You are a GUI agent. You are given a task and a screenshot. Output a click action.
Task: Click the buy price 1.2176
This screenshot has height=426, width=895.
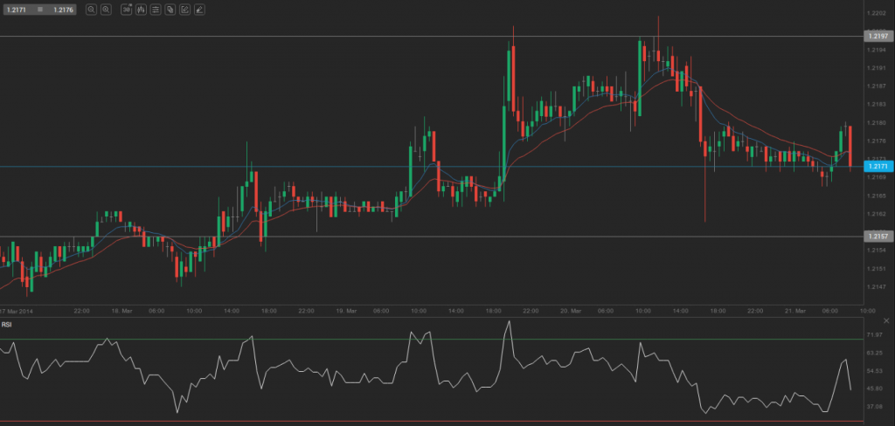point(63,10)
